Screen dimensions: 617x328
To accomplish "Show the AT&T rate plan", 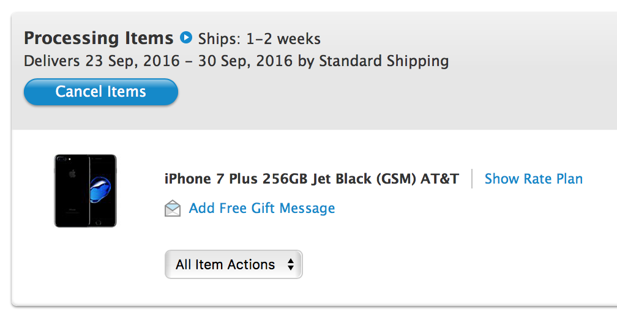I will (x=533, y=179).
